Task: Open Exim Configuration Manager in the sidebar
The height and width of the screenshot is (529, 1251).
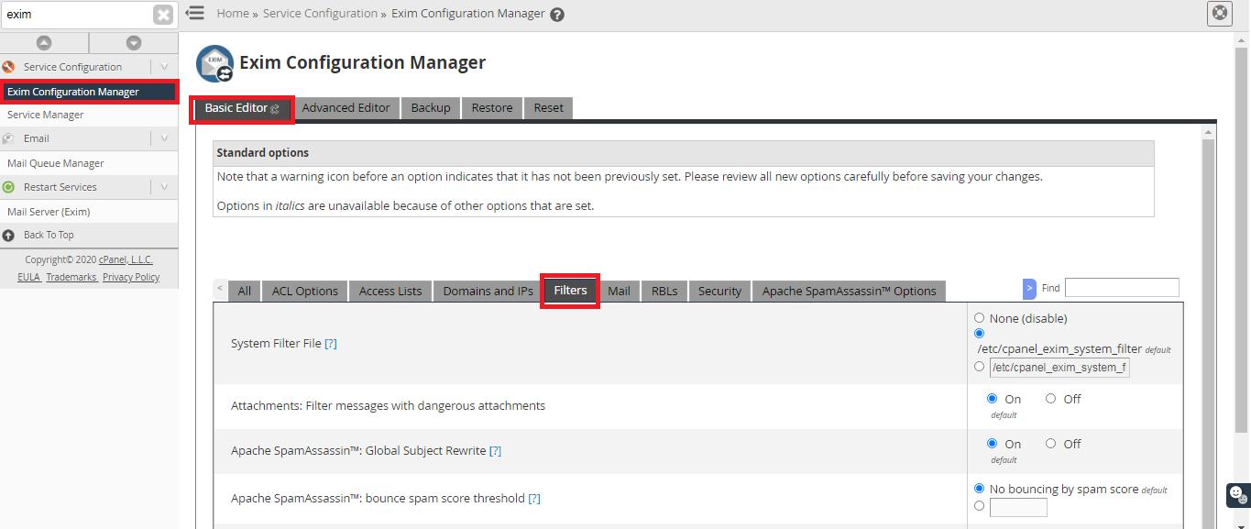Action: click(x=89, y=92)
